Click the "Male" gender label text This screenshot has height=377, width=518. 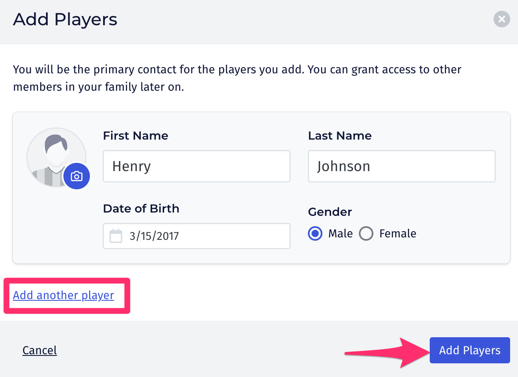340,234
